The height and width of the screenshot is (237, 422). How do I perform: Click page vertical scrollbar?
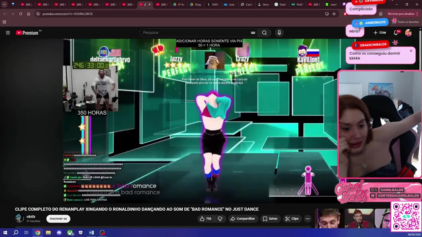click(420, 49)
